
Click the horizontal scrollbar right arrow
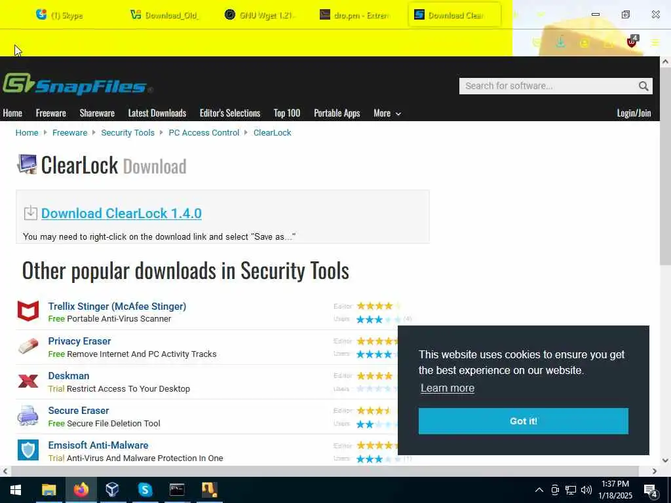[655, 472]
